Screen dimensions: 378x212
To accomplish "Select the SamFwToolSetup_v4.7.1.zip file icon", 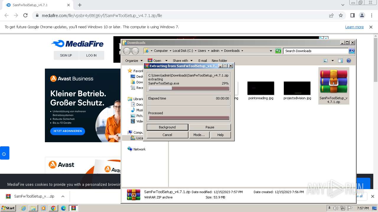I will [333, 86].
